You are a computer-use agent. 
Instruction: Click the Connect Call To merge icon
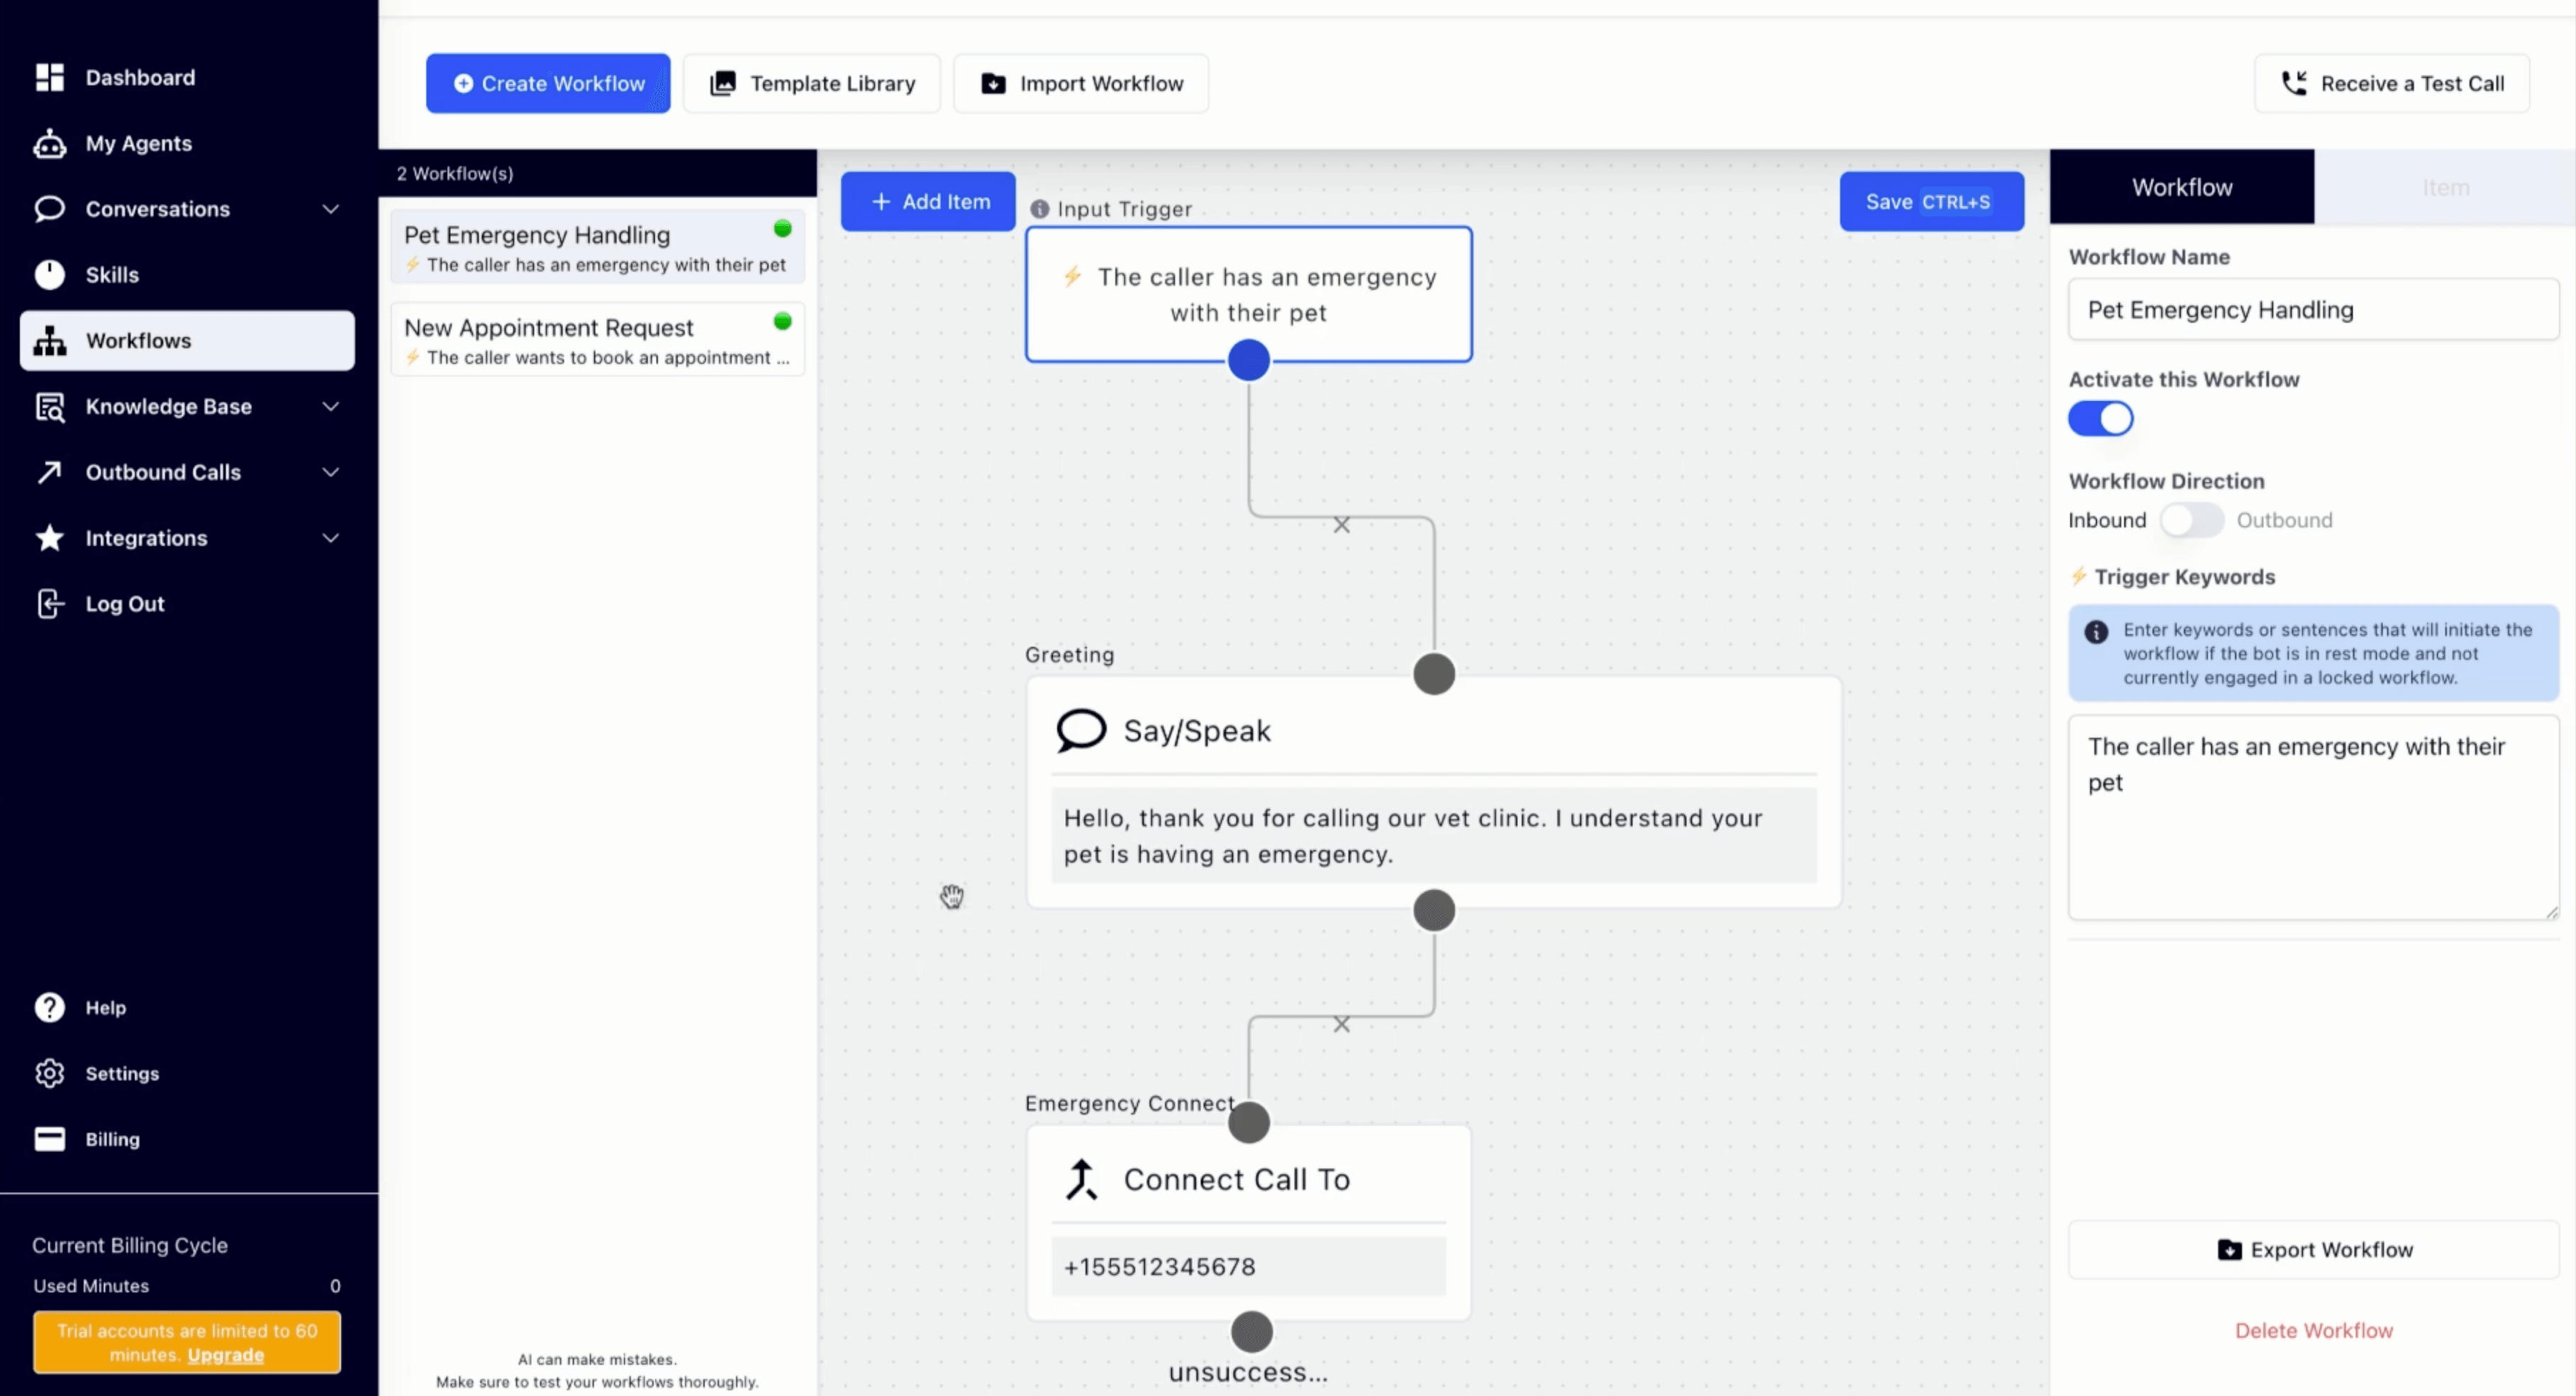click(x=1081, y=1180)
